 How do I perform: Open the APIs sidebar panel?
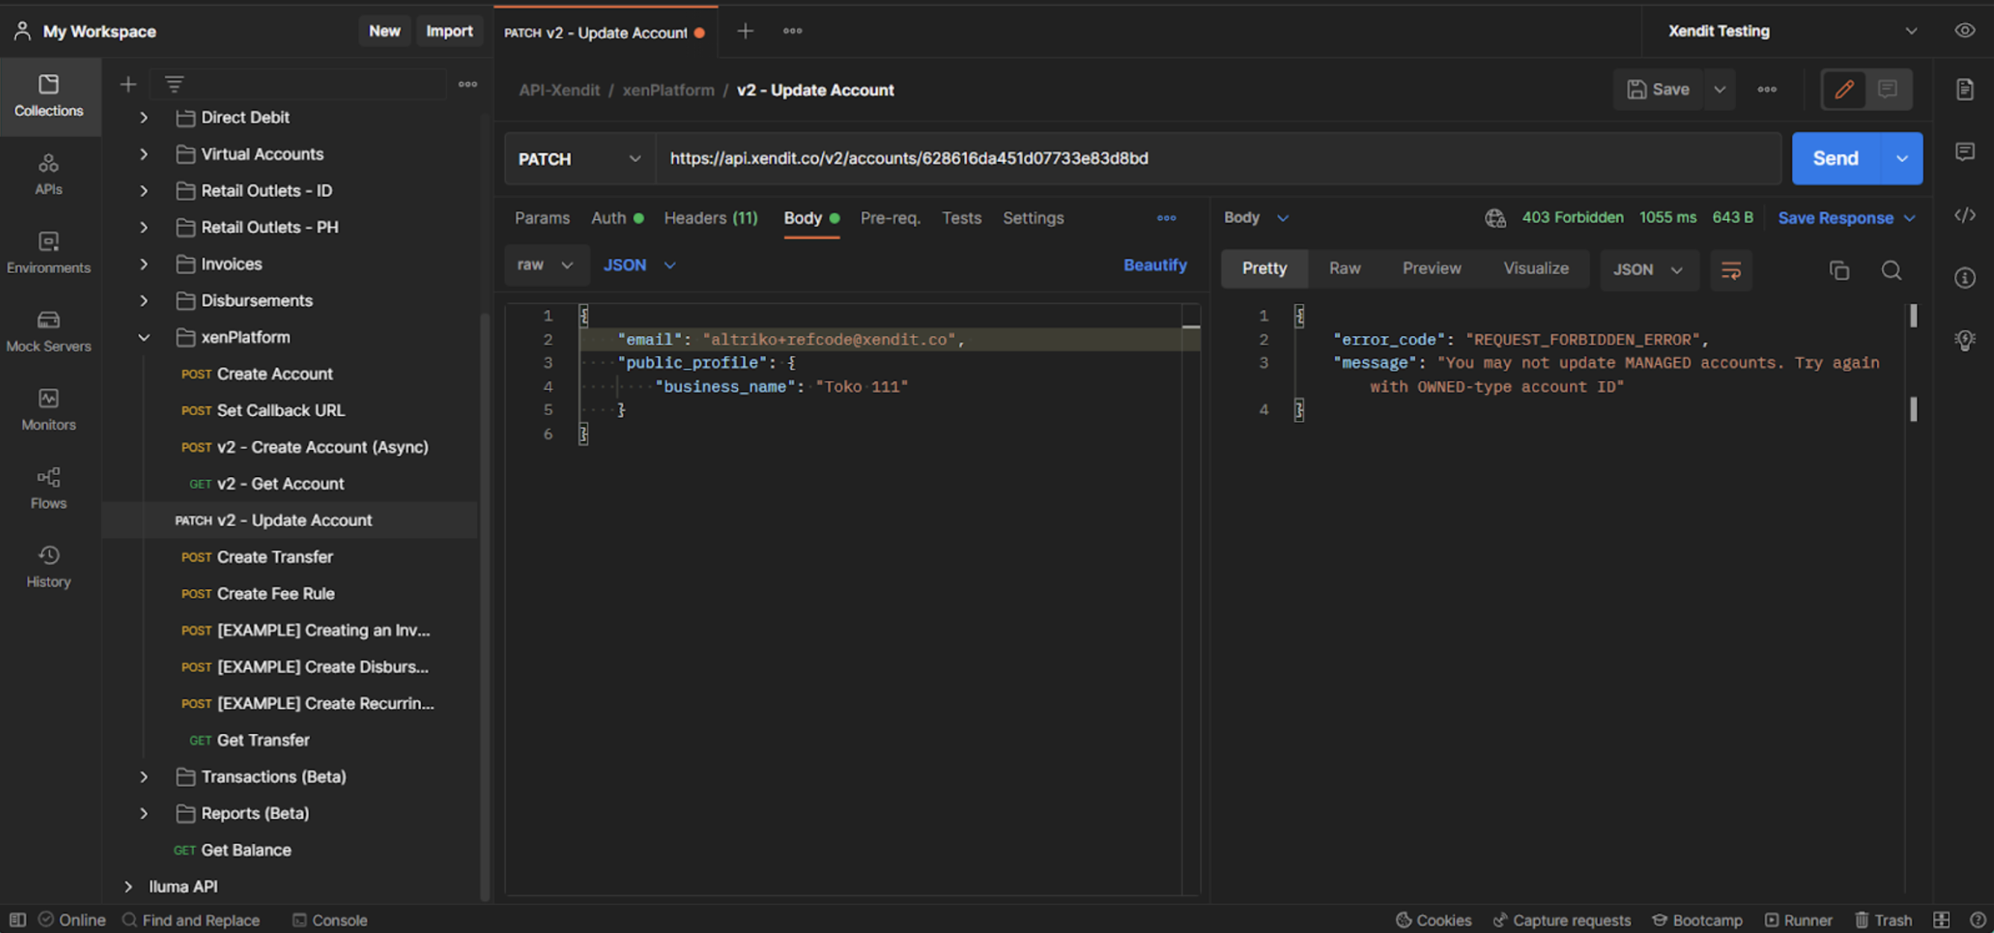[x=49, y=174]
